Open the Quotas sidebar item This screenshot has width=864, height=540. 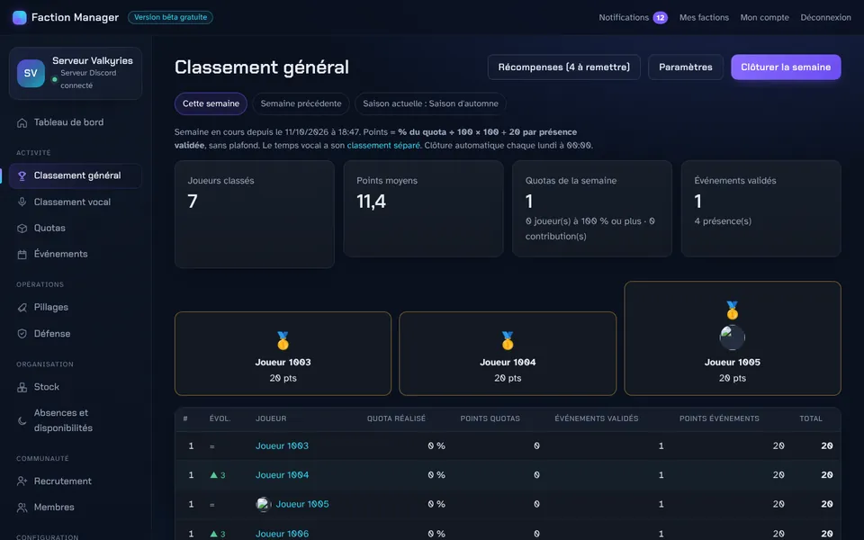click(x=76, y=228)
